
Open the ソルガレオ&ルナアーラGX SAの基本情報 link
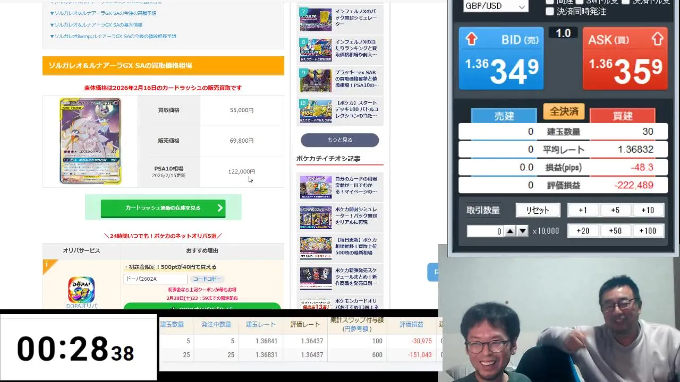(96, 24)
